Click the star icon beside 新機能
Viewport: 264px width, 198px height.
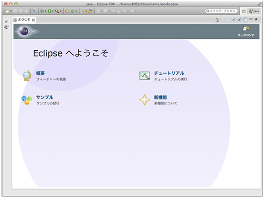pyautogui.click(x=144, y=100)
